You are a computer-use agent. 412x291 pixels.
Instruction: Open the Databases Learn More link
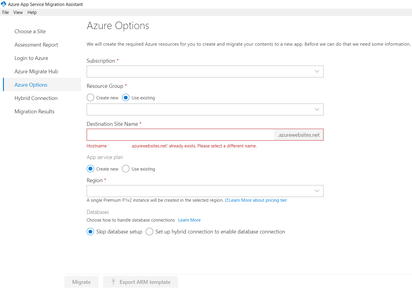[189, 220]
